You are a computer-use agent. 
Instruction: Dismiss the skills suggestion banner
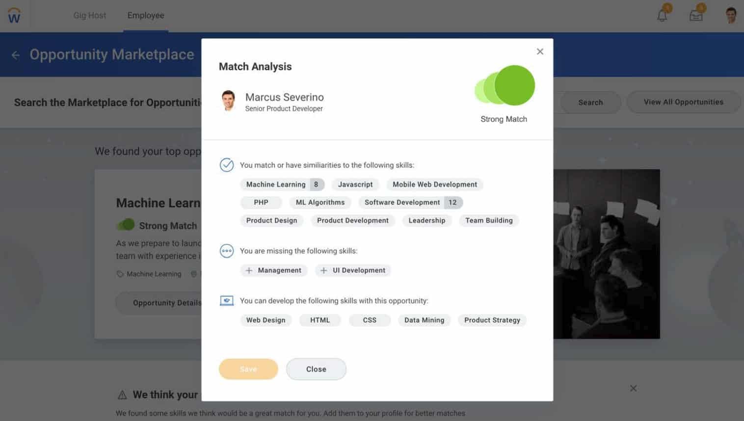tap(633, 388)
